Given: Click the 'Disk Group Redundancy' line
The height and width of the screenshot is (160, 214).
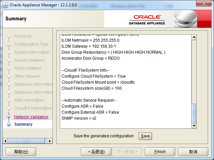Looking at the screenshot, I should (x=113, y=52).
